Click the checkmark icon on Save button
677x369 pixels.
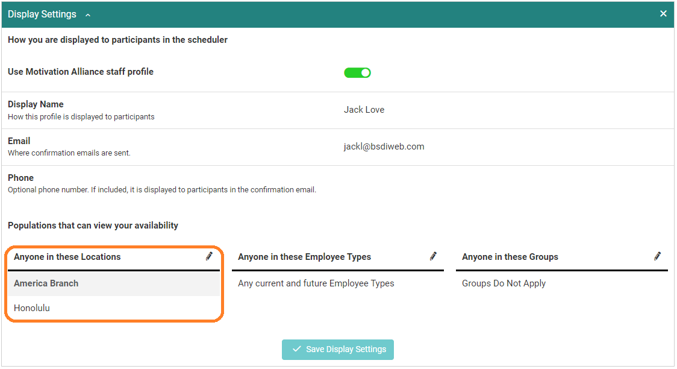296,349
